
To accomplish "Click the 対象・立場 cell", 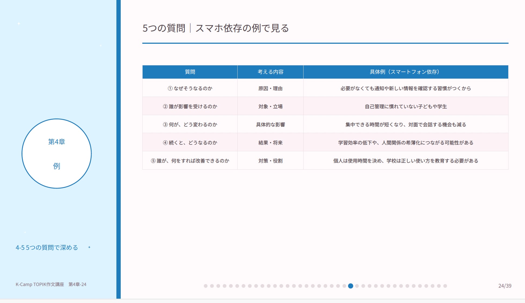I will click(270, 106).
